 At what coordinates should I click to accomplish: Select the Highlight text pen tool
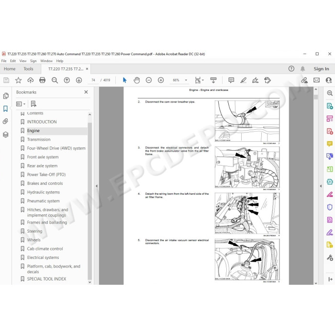click(x=243, y=80)
